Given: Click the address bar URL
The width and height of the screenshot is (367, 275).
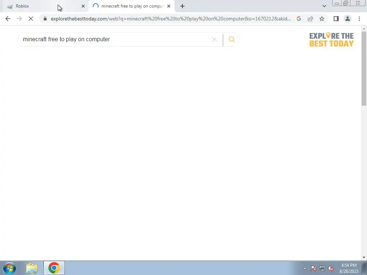Looking at the screenshot, I should [171, 19].
